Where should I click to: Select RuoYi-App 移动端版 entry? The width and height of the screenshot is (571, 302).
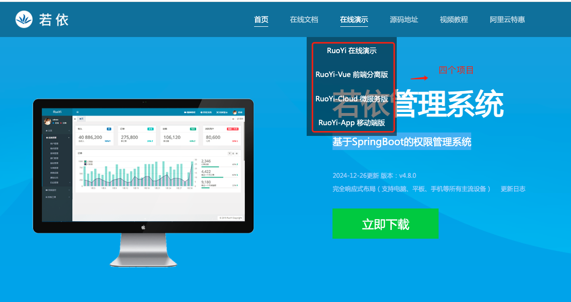point(352,123)
